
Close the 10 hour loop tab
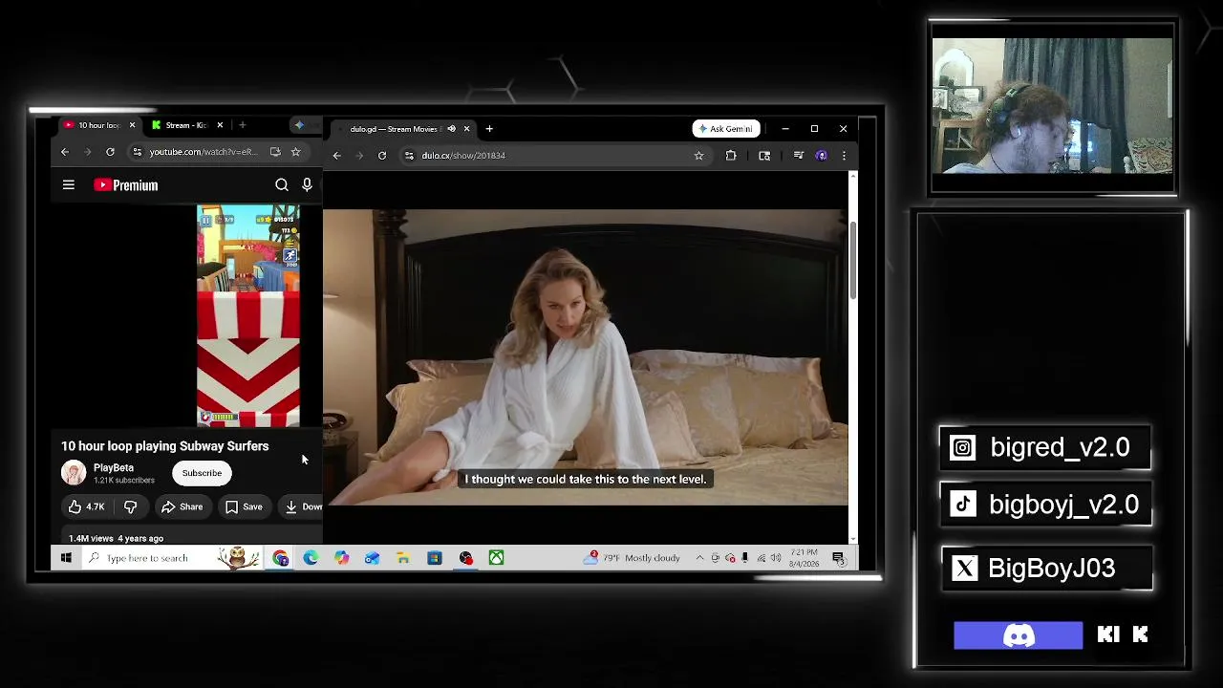click(x=132, y=125)
